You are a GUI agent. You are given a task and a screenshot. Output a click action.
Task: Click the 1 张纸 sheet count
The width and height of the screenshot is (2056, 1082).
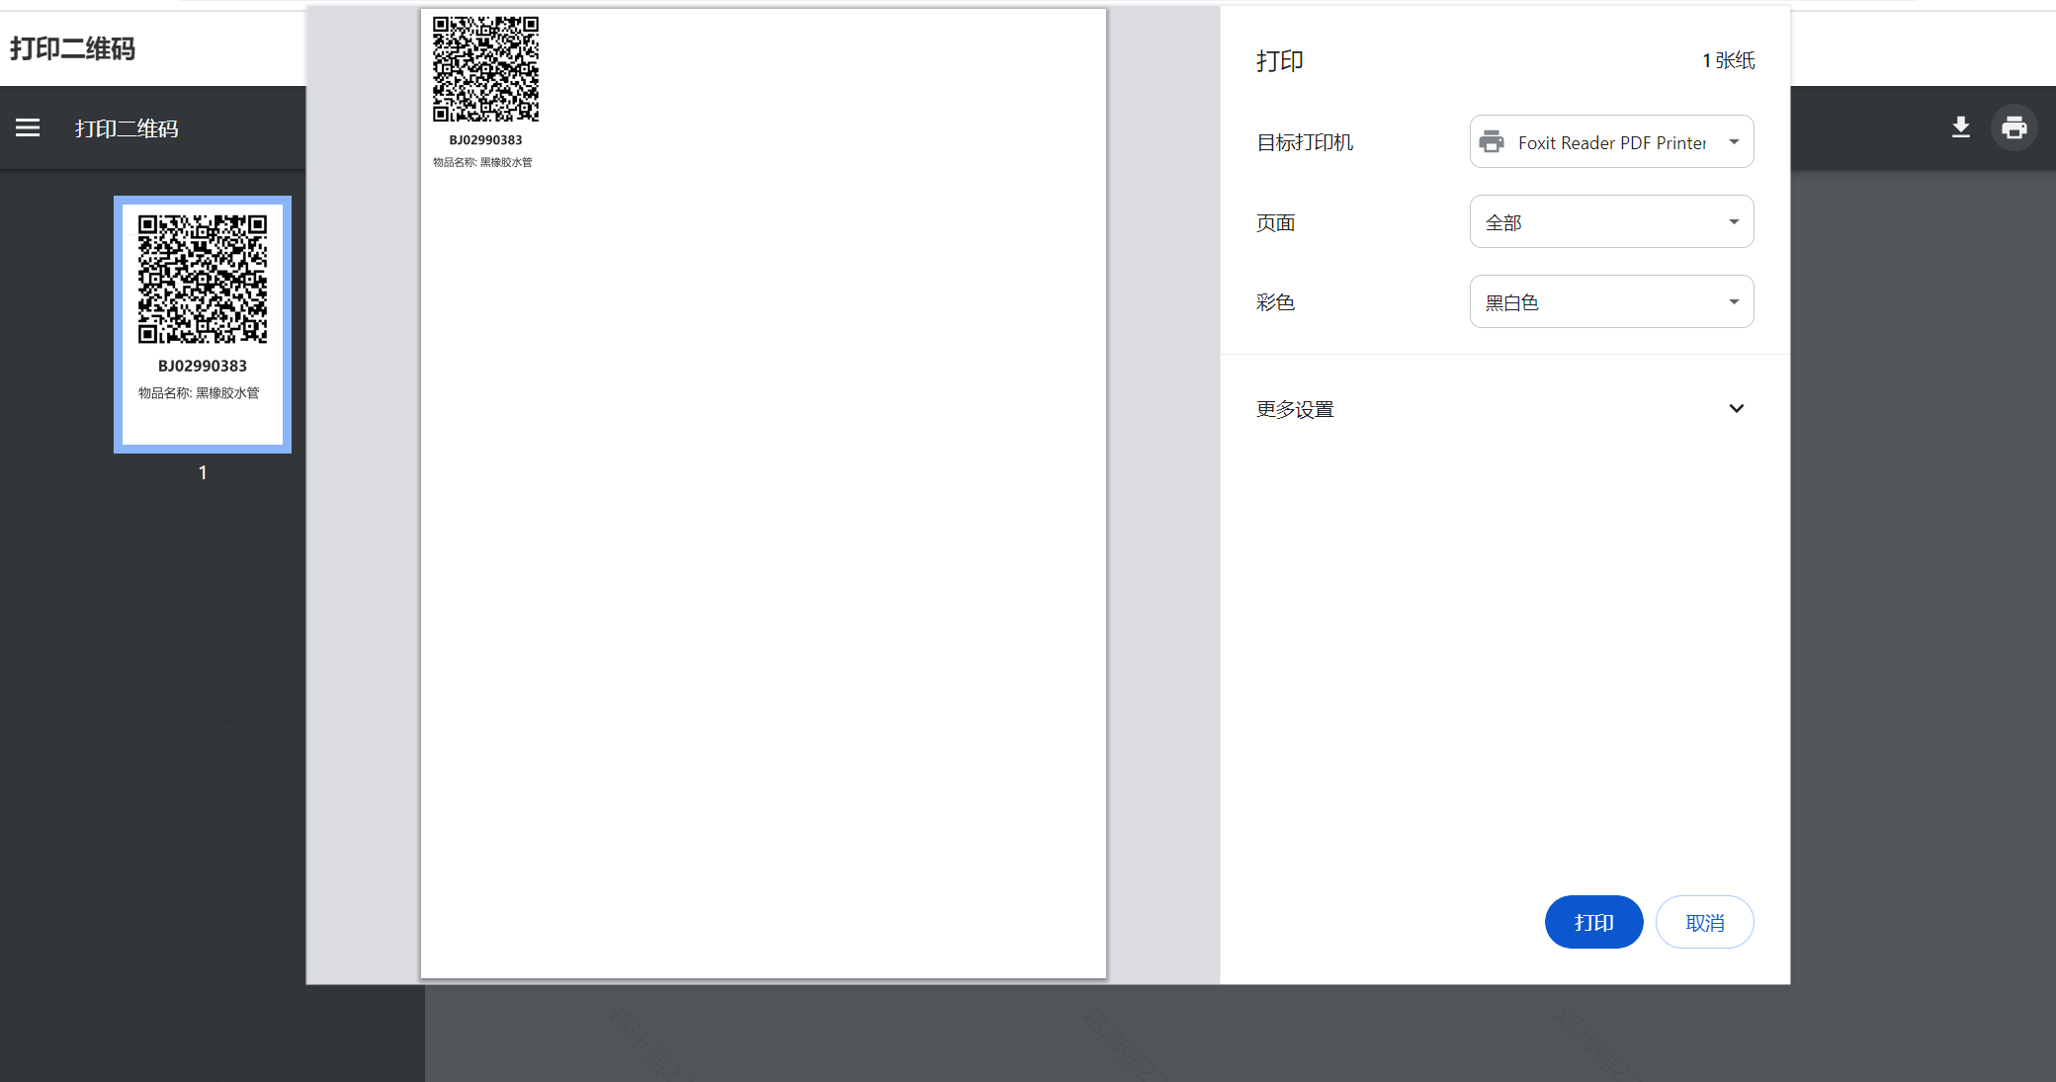[x=1728, y=60]
